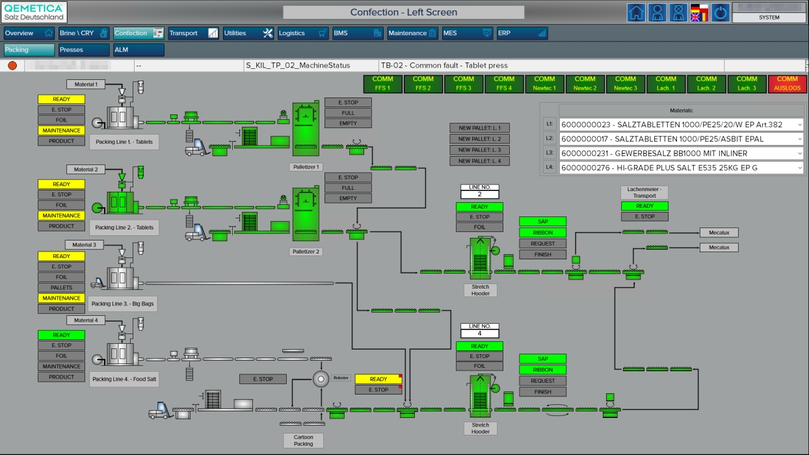Select the Roboter icon near Cartoon Packing
The image size is (809, 455).
click(x=319, y=378)
